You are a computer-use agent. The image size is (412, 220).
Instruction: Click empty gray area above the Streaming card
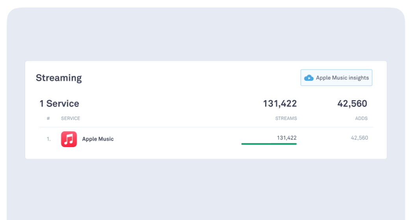point(206,35)
